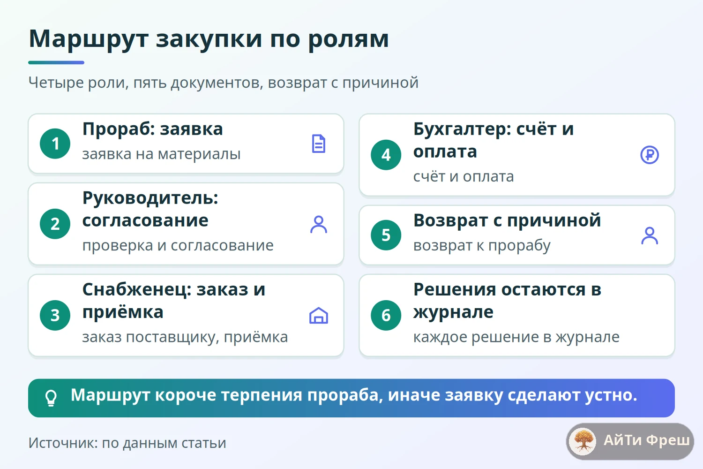Click the document icon in the Прораб card
Screen dimensions: 703x469
click(x=319, y=144)
